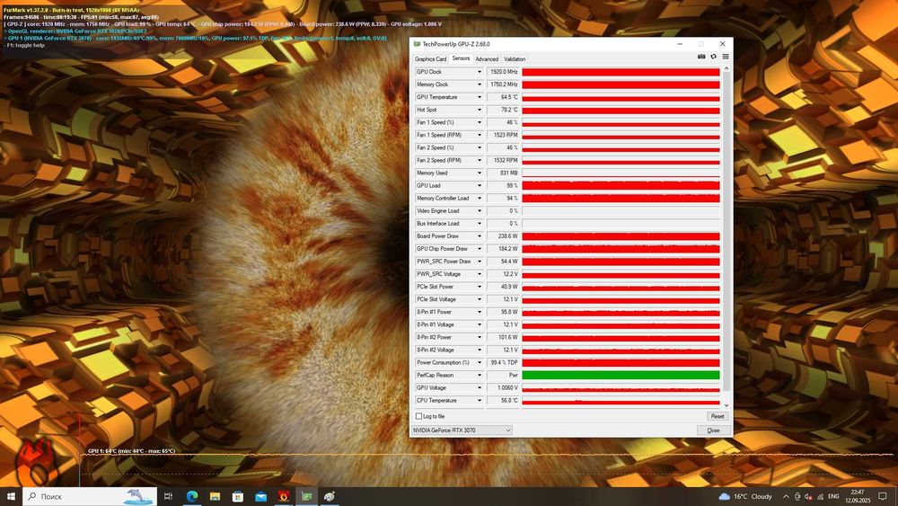Viewport: 898px width, 506px height.
Task: Click the green PerfCap Reason graph bar
Action: 621,375
